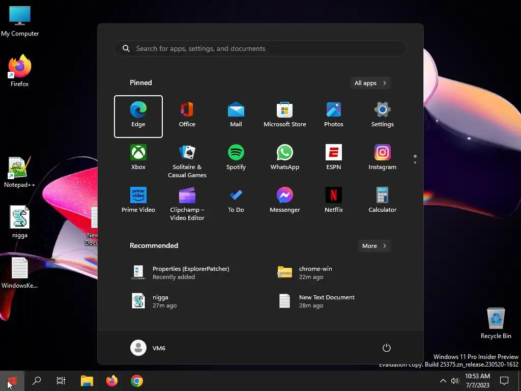521x391 pixels.
Task: Launch Spotify
Action: tap(236, 157)
